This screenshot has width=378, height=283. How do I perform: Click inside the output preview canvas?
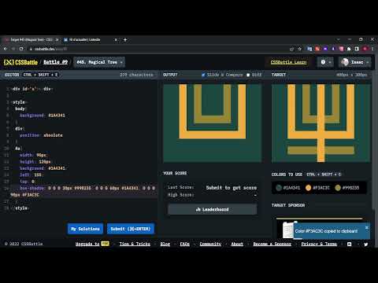[212, 123]
